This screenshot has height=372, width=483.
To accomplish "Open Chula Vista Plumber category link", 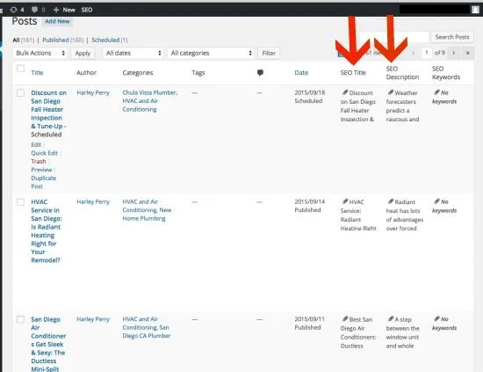I will pos(149,93).
